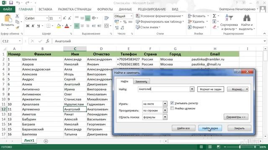Viewport: 268px width, 150px height.
Task: Click the cell borders icon
Action: point(49,26)
